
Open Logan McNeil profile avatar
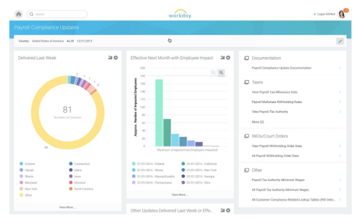pos(342,14)
